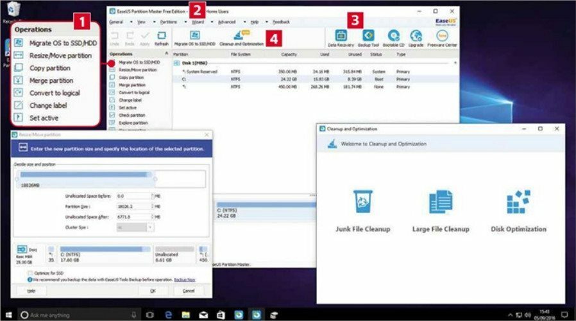Select C: (NTFS) 24.22 GB in main disk map

pos(266,211)
